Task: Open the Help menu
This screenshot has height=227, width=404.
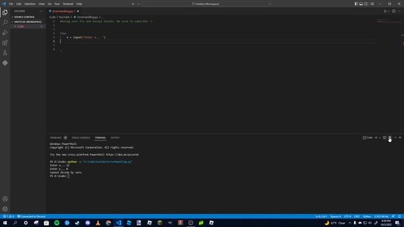Action: tap(79, 4)
